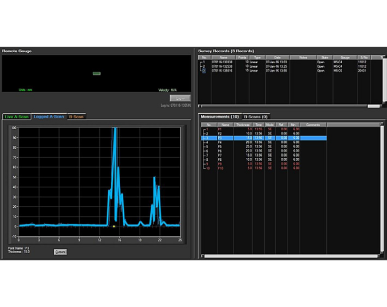387x307 pixels.
Task: Select survey record number 3 in tree
Action: (x=204, y=70)
